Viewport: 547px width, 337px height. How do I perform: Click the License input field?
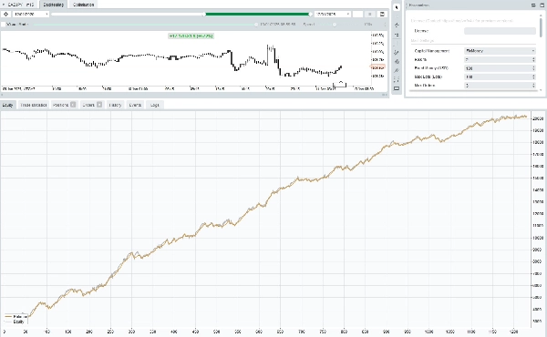(500, 31)
